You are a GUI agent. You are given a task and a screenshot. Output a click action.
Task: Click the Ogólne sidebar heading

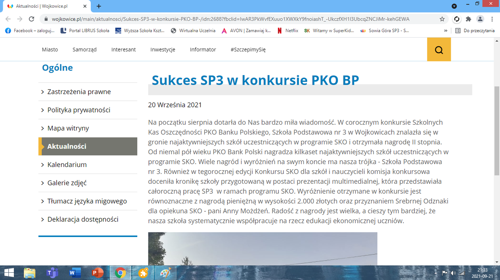[x=57, y=68]
